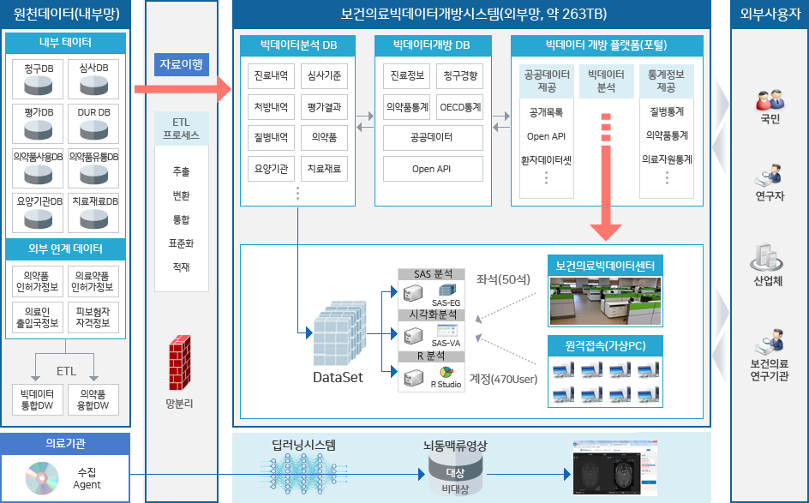This screenshot has height=503, width=809.
Task: Enable the 공공데이터 item in 빅데이터개방 DB
Action: (432, 138)
